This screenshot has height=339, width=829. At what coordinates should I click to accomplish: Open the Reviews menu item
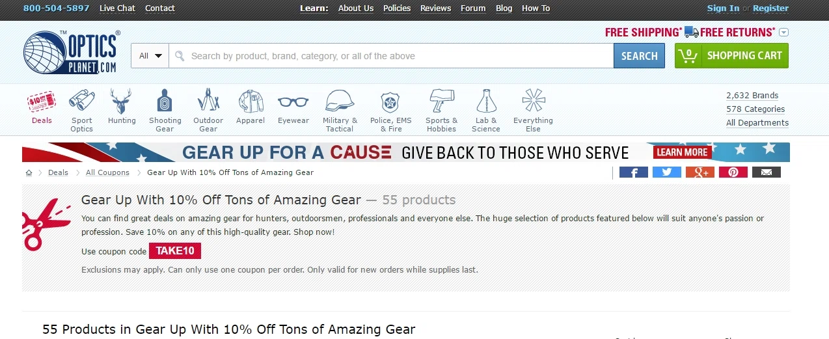pyautogui.click(x=435, y=8)
